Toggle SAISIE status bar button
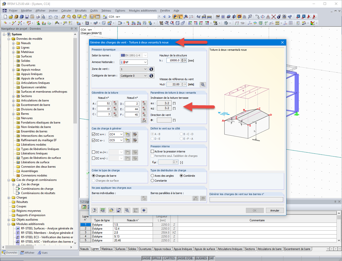The image size is (342, 261). (x=146, y=258)
